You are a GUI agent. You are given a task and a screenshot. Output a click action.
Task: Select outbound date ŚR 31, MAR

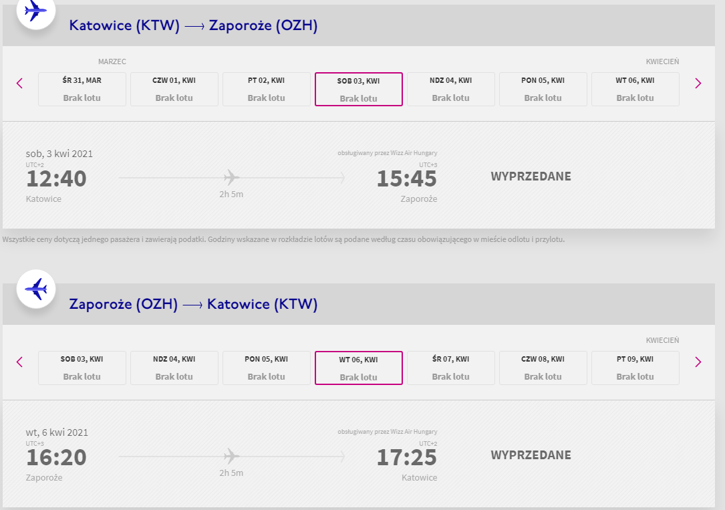point(82,90)
